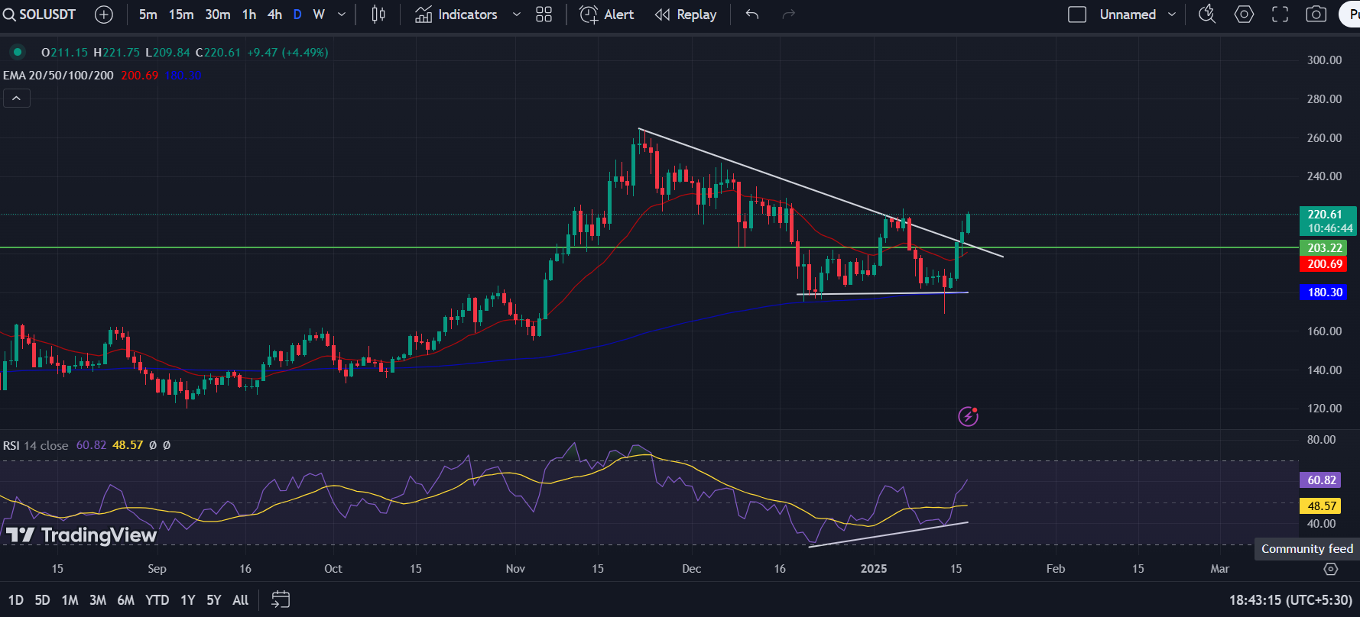Open the quick search icon
Screen dimensions: 1360x617
(x=1207, y=15)
